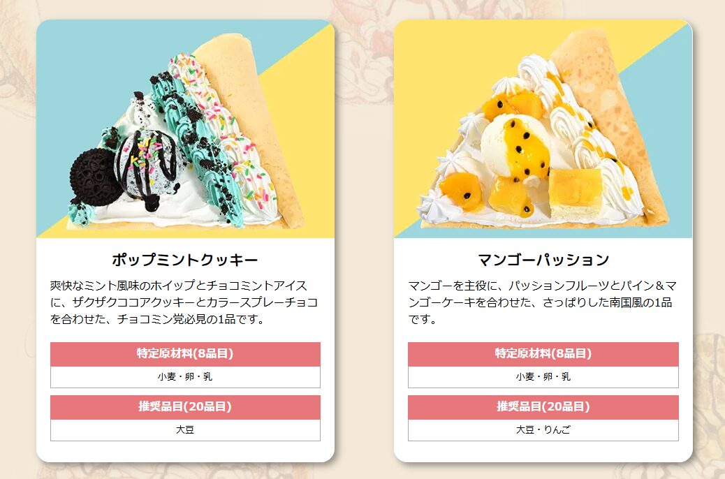Click the ポップミントクッキー crepe image

pyautogui.click(x=185, y=129)
